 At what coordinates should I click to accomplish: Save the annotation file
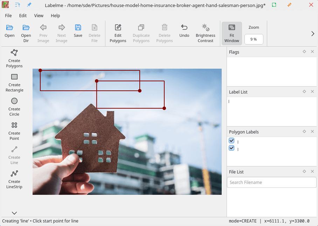pos(78,31)
